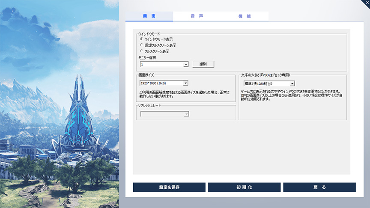370x208 pixels.
Task: Reset settings with the 初期化 button
Action: pyautogui.click(x=244, y=187)
